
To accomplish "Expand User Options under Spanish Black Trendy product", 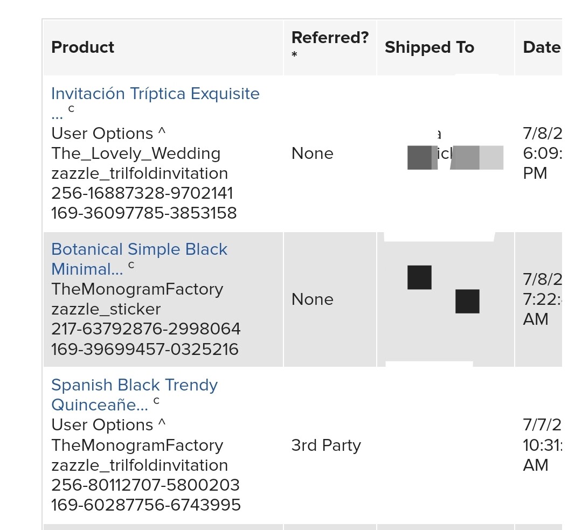I will pos(108,424).
